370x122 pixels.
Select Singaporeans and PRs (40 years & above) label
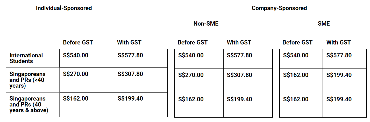29,104
